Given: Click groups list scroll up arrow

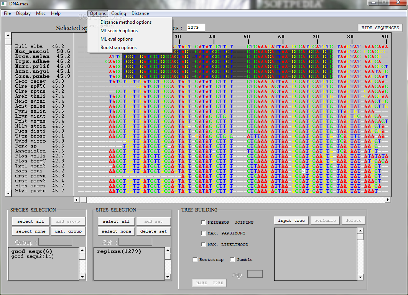Looking at the screenshot, I should [x=82, y=250].
